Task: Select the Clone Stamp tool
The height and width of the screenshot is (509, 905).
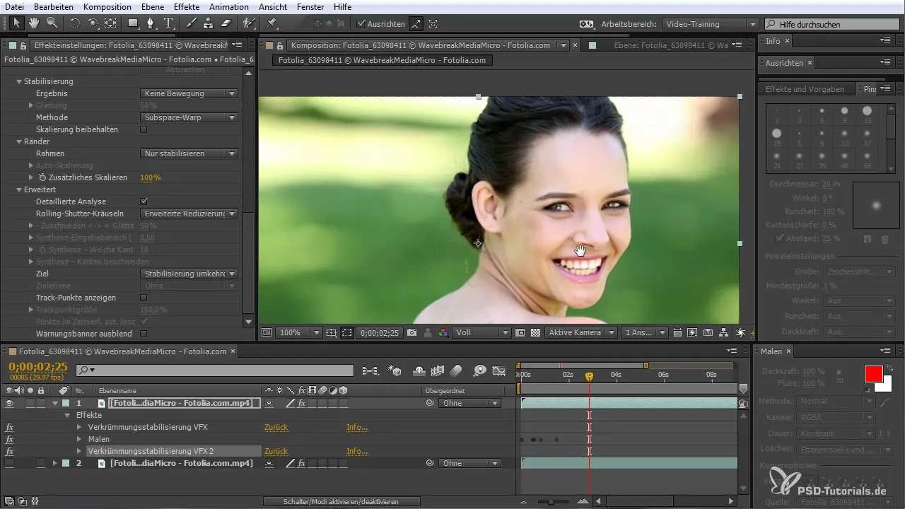Action: 209,23
